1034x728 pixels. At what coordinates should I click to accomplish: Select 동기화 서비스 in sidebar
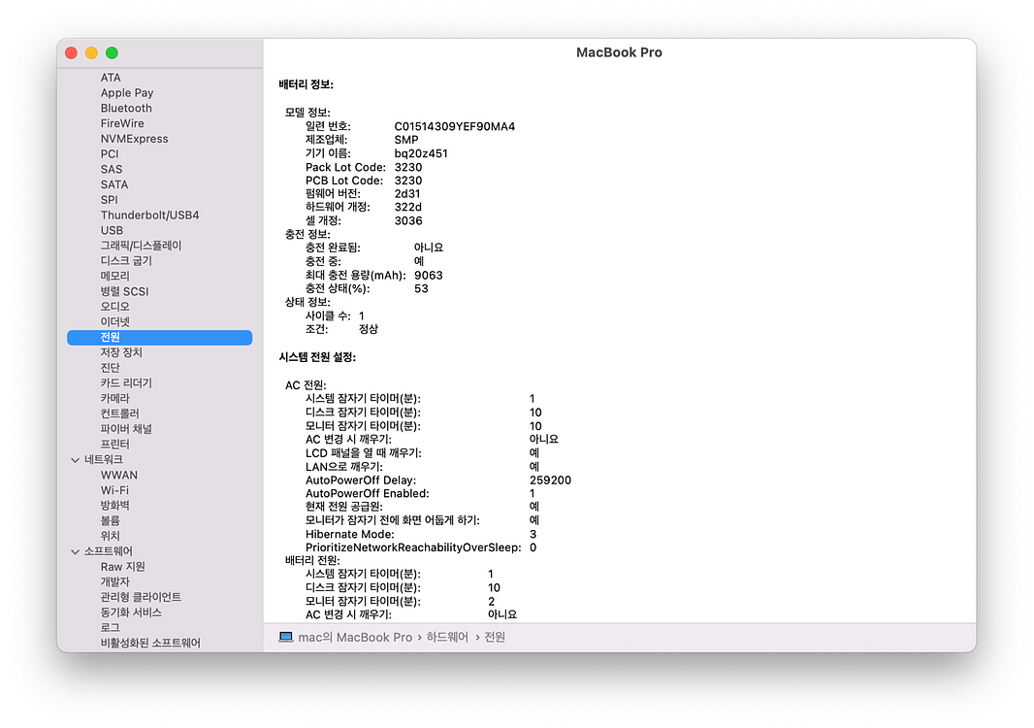point(131,612)
